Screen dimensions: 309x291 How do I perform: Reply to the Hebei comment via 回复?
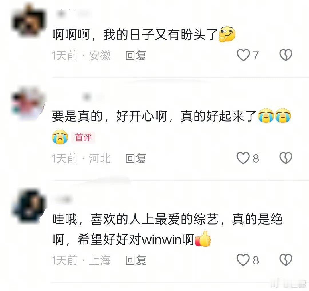click(136, 159)
